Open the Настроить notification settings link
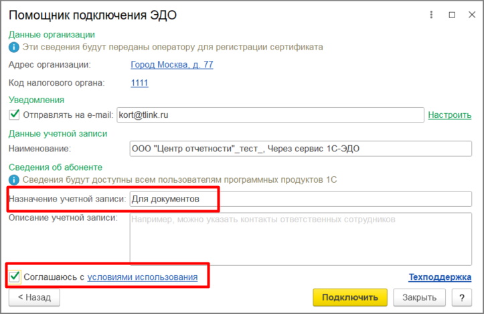This screenshot has width=484, height=314. [449, 115]
